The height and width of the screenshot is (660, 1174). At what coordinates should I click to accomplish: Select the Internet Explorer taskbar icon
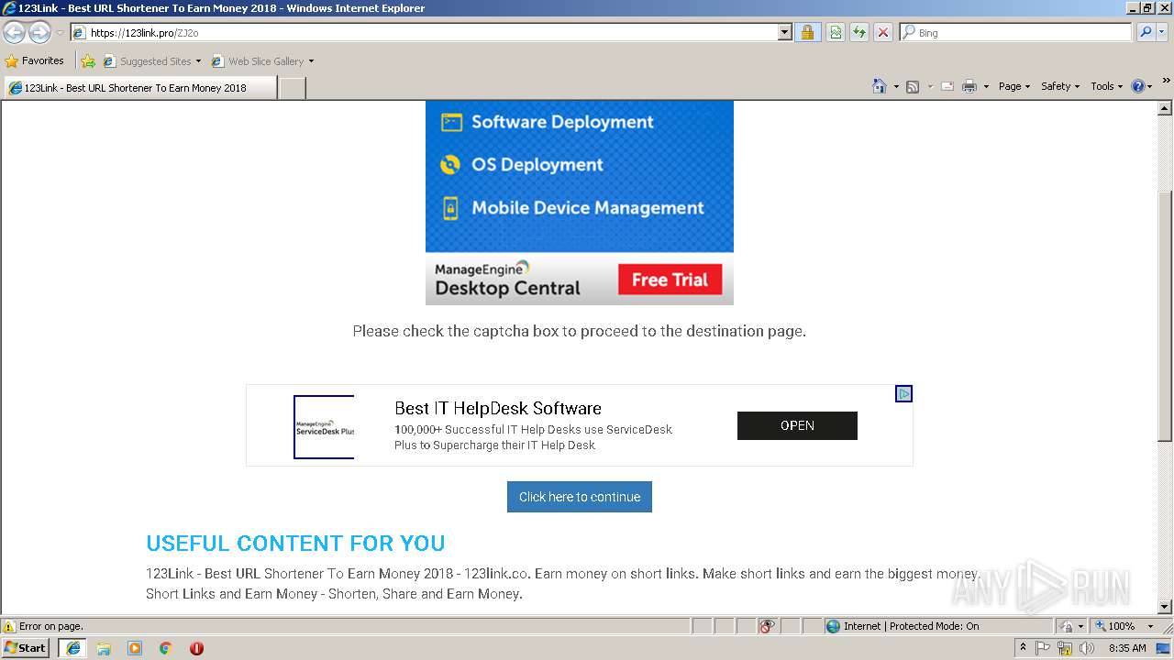(x=72, y=647)
